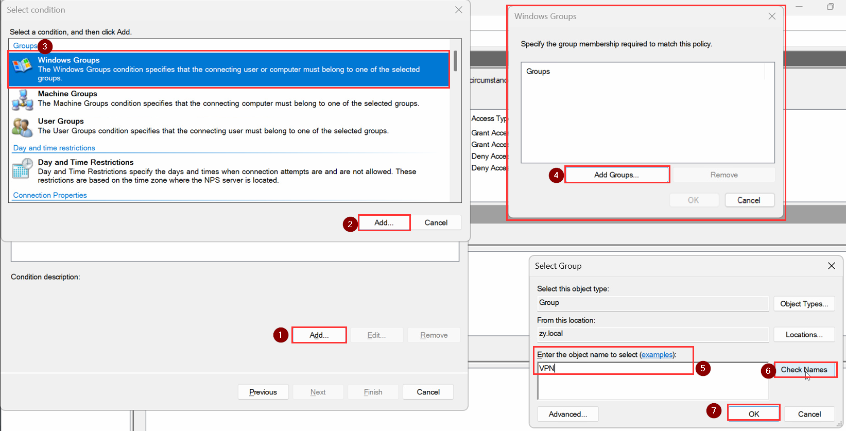Image resolution: width=846 pixels, height=431 pixels.
Task: Cancel the Select Group dialog
Action: (x=809, y=414)
